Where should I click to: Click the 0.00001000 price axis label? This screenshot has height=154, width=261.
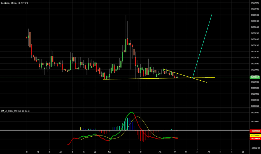pyautogui.click(x=255, y=64)
